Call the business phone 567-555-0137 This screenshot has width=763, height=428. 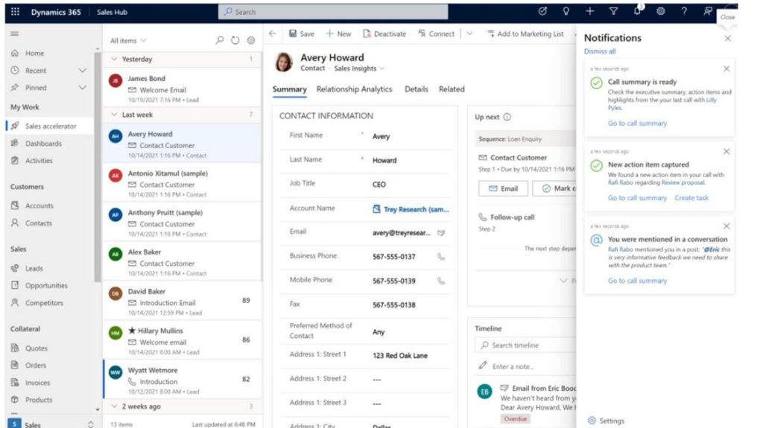pos(441,256)
